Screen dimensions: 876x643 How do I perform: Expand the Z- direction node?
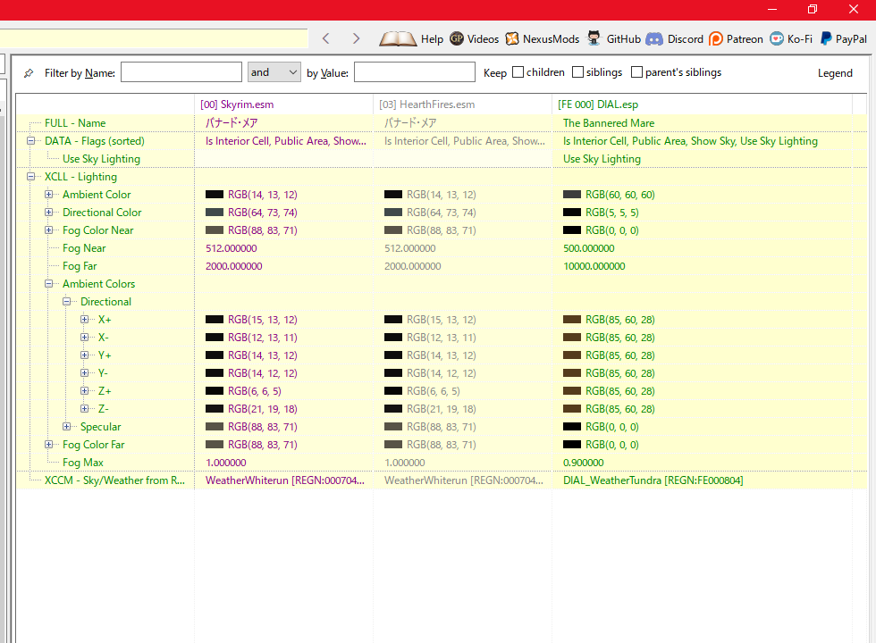click(84, 409)
